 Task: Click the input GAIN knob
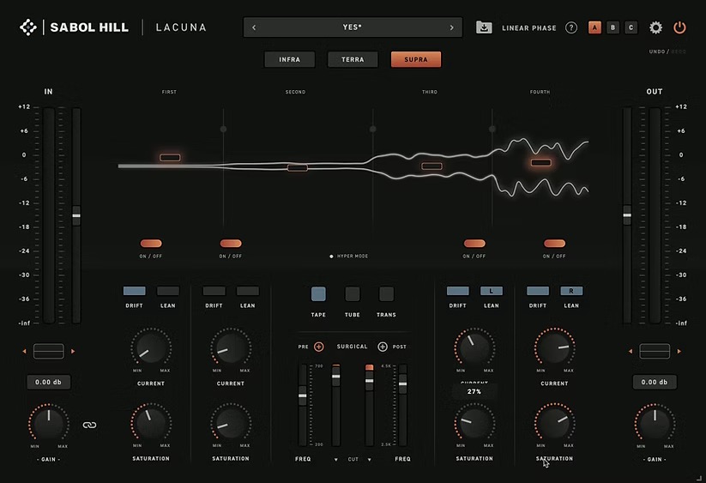click(49, 424)
